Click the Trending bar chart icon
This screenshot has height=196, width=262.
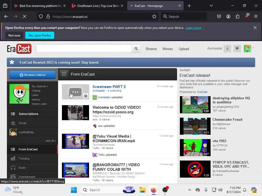(x=13, y=158)
